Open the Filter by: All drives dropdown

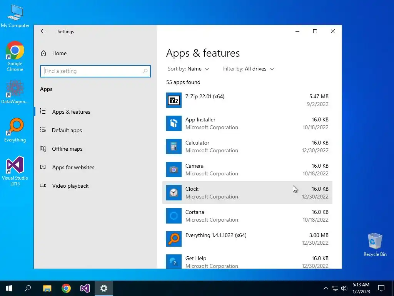click(x=249, y=69)
